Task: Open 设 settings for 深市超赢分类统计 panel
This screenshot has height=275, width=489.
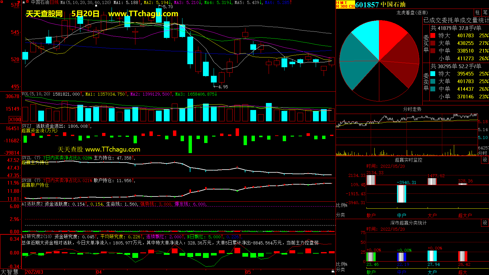Action: coord(485,223)
